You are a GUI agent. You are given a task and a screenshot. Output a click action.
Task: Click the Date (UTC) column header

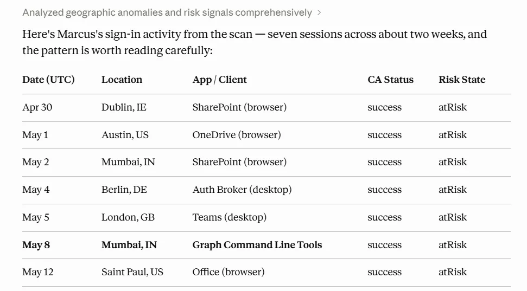pyautogui.click(x=48, y=80)
